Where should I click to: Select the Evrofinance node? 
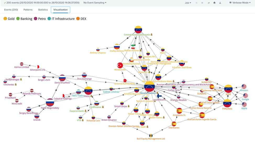pyautogui.click(x=97, y=103)
